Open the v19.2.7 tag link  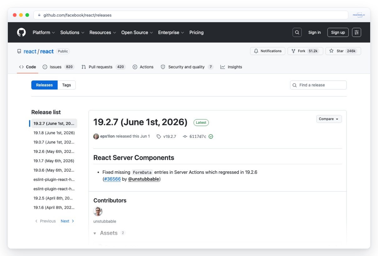pyautogui.click(x=166, y=137)
